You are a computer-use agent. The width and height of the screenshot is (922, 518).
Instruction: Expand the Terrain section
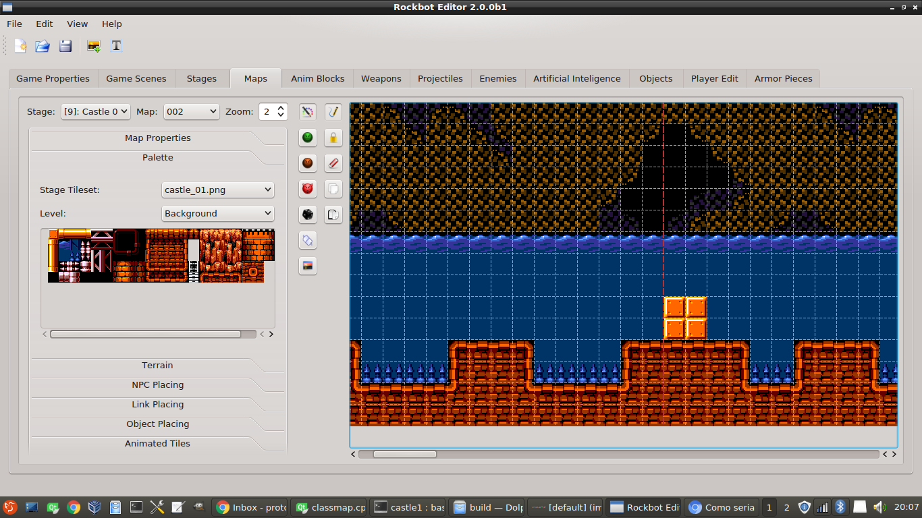point(158,365)
